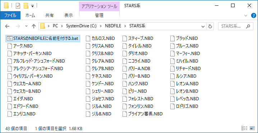The image size is (258, 133).
Task: Click the folder icon in address bar
Action: 43,26
